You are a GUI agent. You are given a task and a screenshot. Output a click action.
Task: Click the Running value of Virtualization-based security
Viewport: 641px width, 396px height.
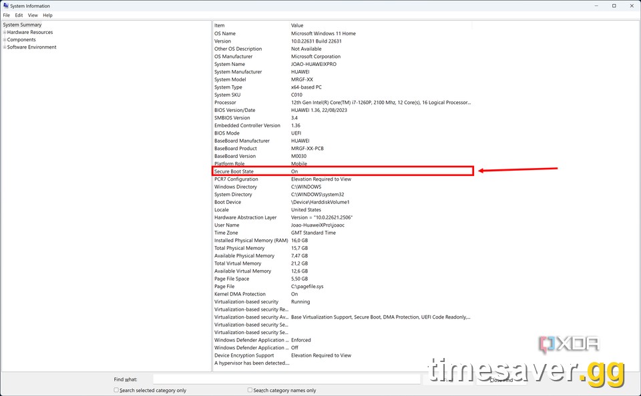(x=300, y=302)
